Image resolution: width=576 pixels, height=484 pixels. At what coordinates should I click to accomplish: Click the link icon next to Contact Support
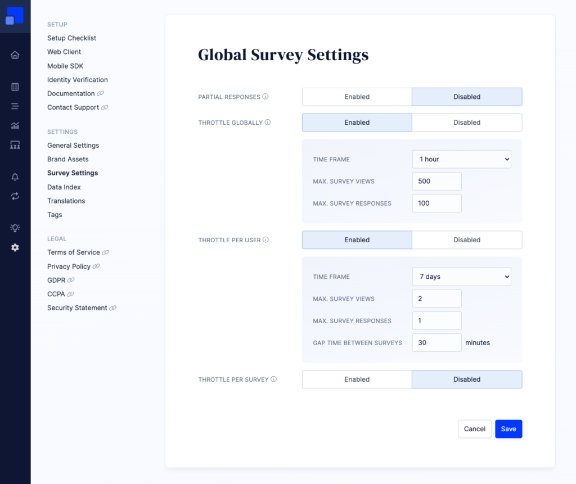click(105, 107)
